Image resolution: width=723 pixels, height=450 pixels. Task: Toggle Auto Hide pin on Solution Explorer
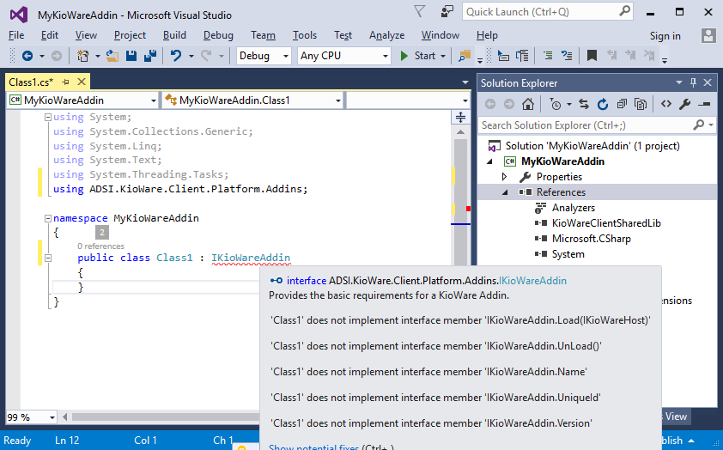[x=693, y=82]
